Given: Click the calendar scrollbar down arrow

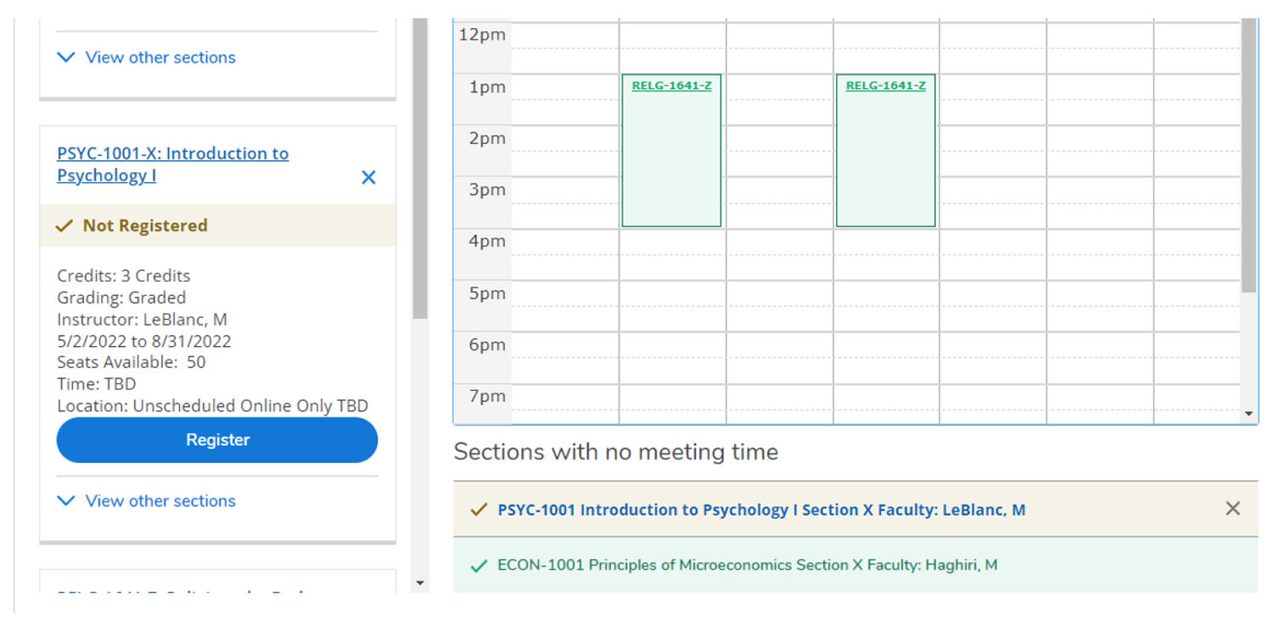Looking at the screenshot, I should (x=1248, y=414).
